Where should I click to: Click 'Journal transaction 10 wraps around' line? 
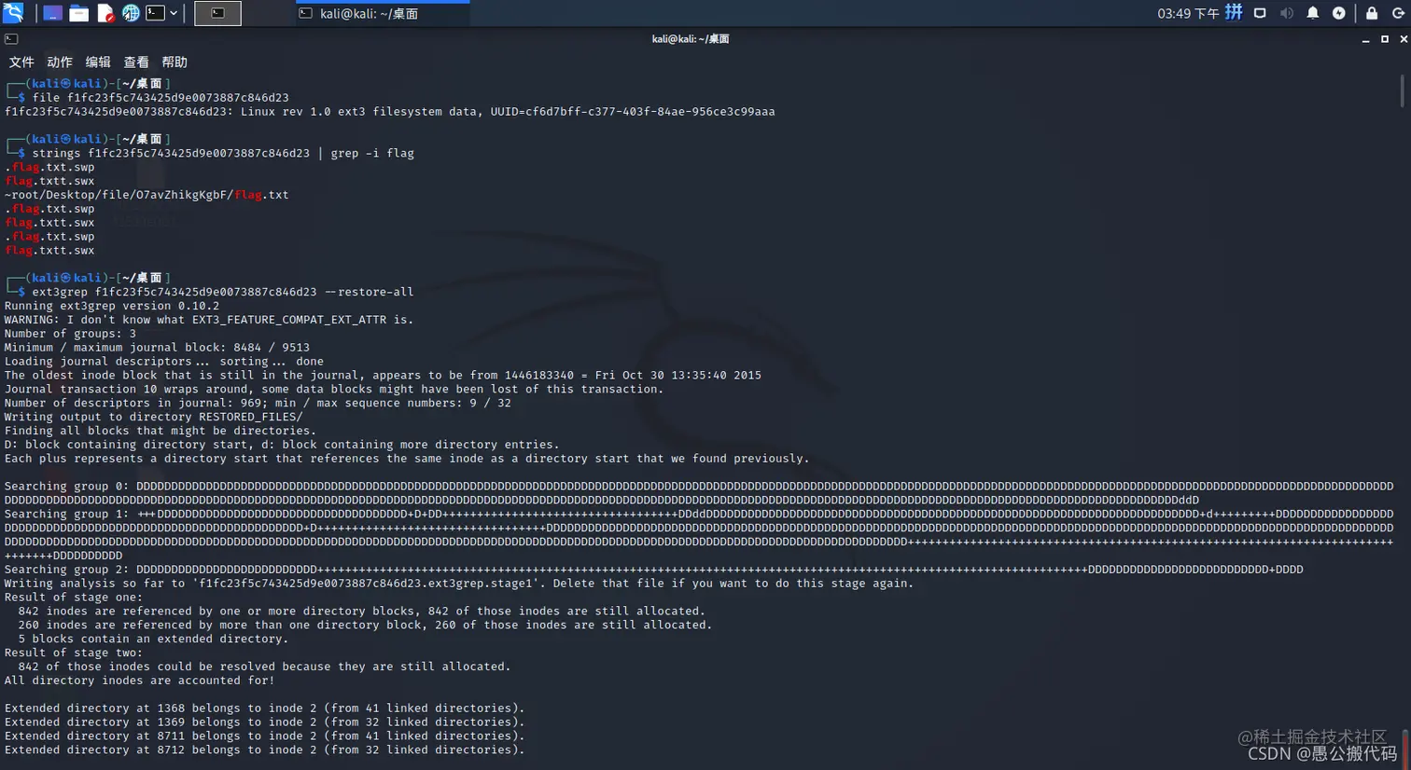(334, 390)
